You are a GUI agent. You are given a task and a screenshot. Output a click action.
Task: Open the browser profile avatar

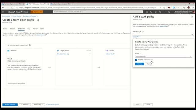[x=189, y=8]
